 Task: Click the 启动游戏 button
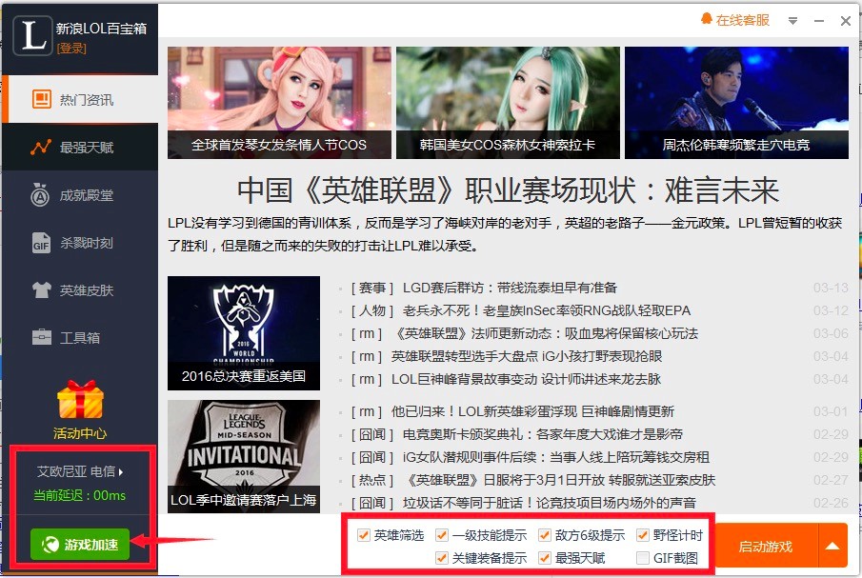[x=766, y=546]
